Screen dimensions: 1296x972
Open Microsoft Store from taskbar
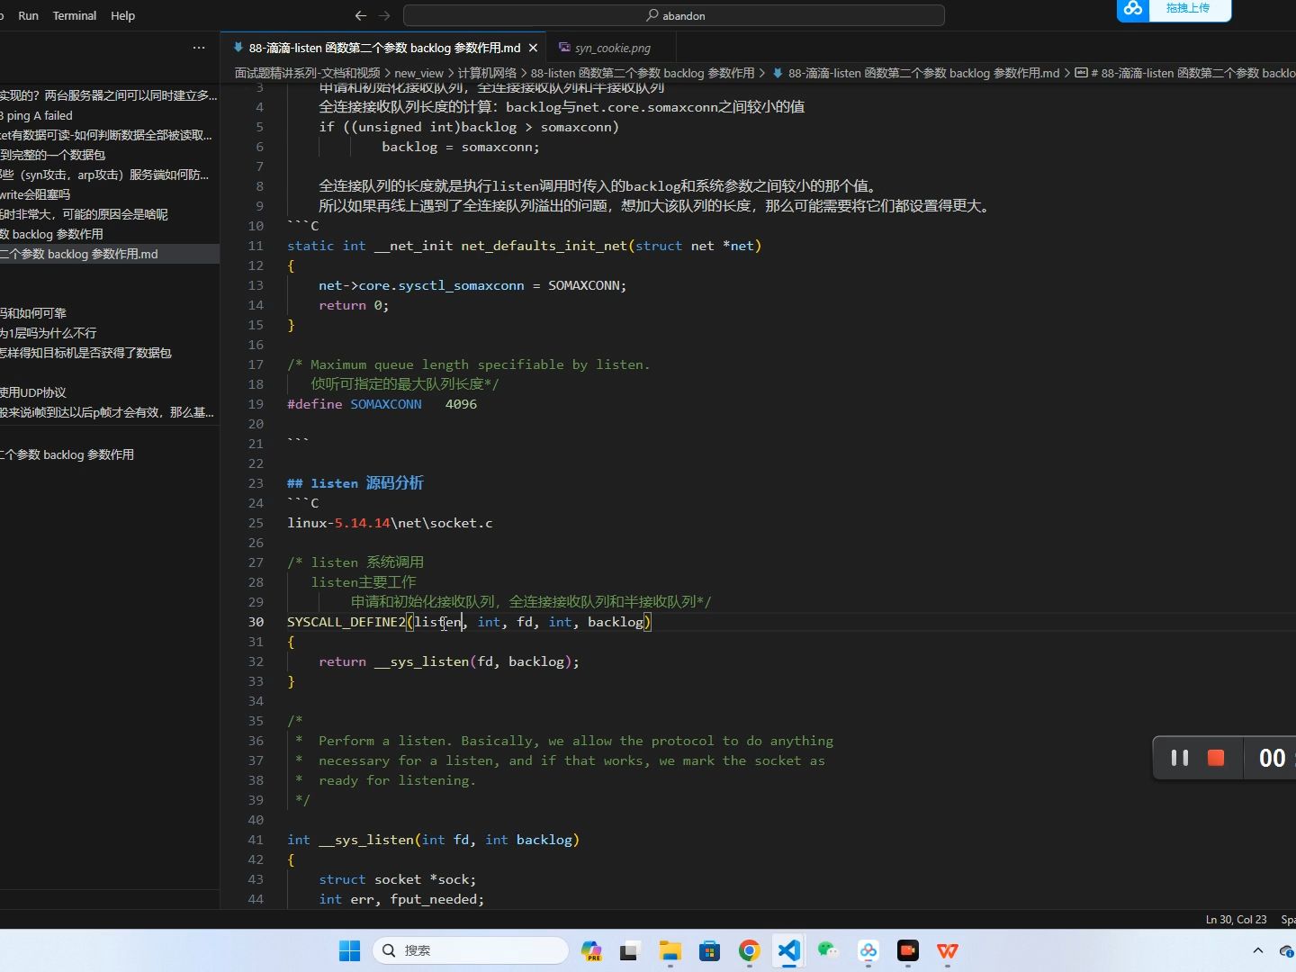(x=709, y=950)
